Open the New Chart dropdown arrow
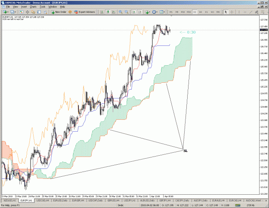The image size is (269, 208). tap(8, 12)
